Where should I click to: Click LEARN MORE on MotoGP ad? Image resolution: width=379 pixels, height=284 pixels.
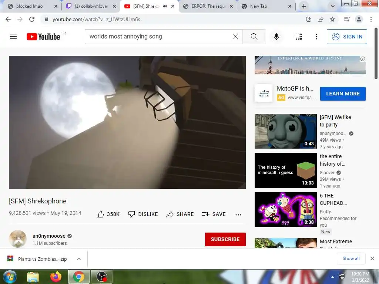[343, 94]
